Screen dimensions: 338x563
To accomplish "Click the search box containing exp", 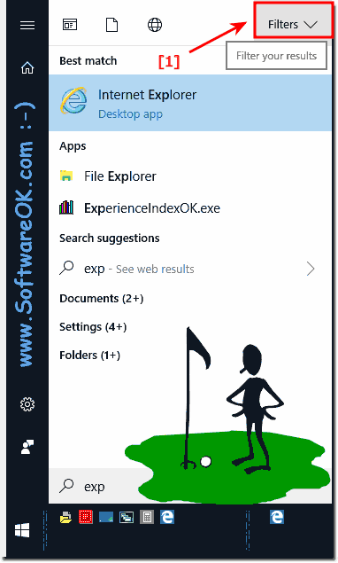I will [x=190, y=486].
